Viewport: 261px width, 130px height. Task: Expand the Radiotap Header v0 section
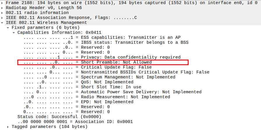pos(3,8)
